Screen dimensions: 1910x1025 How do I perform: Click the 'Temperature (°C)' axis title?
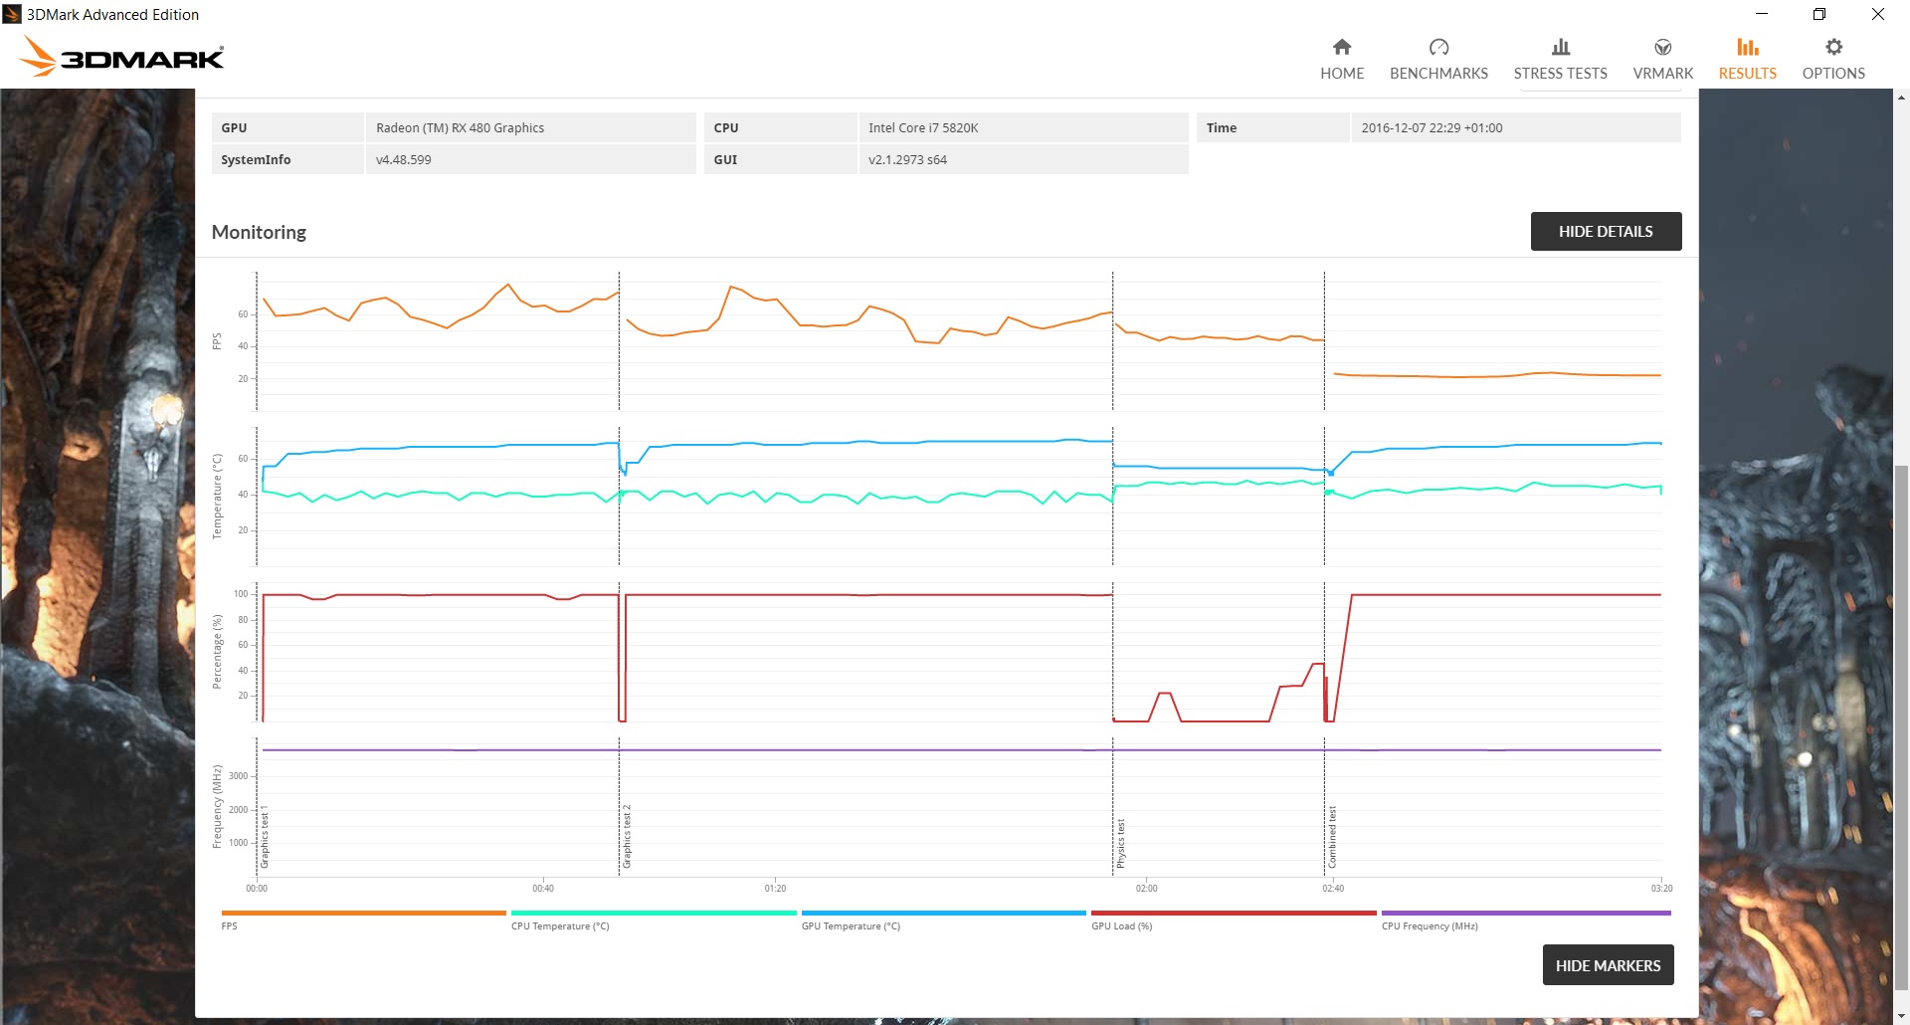pos(217,497)
